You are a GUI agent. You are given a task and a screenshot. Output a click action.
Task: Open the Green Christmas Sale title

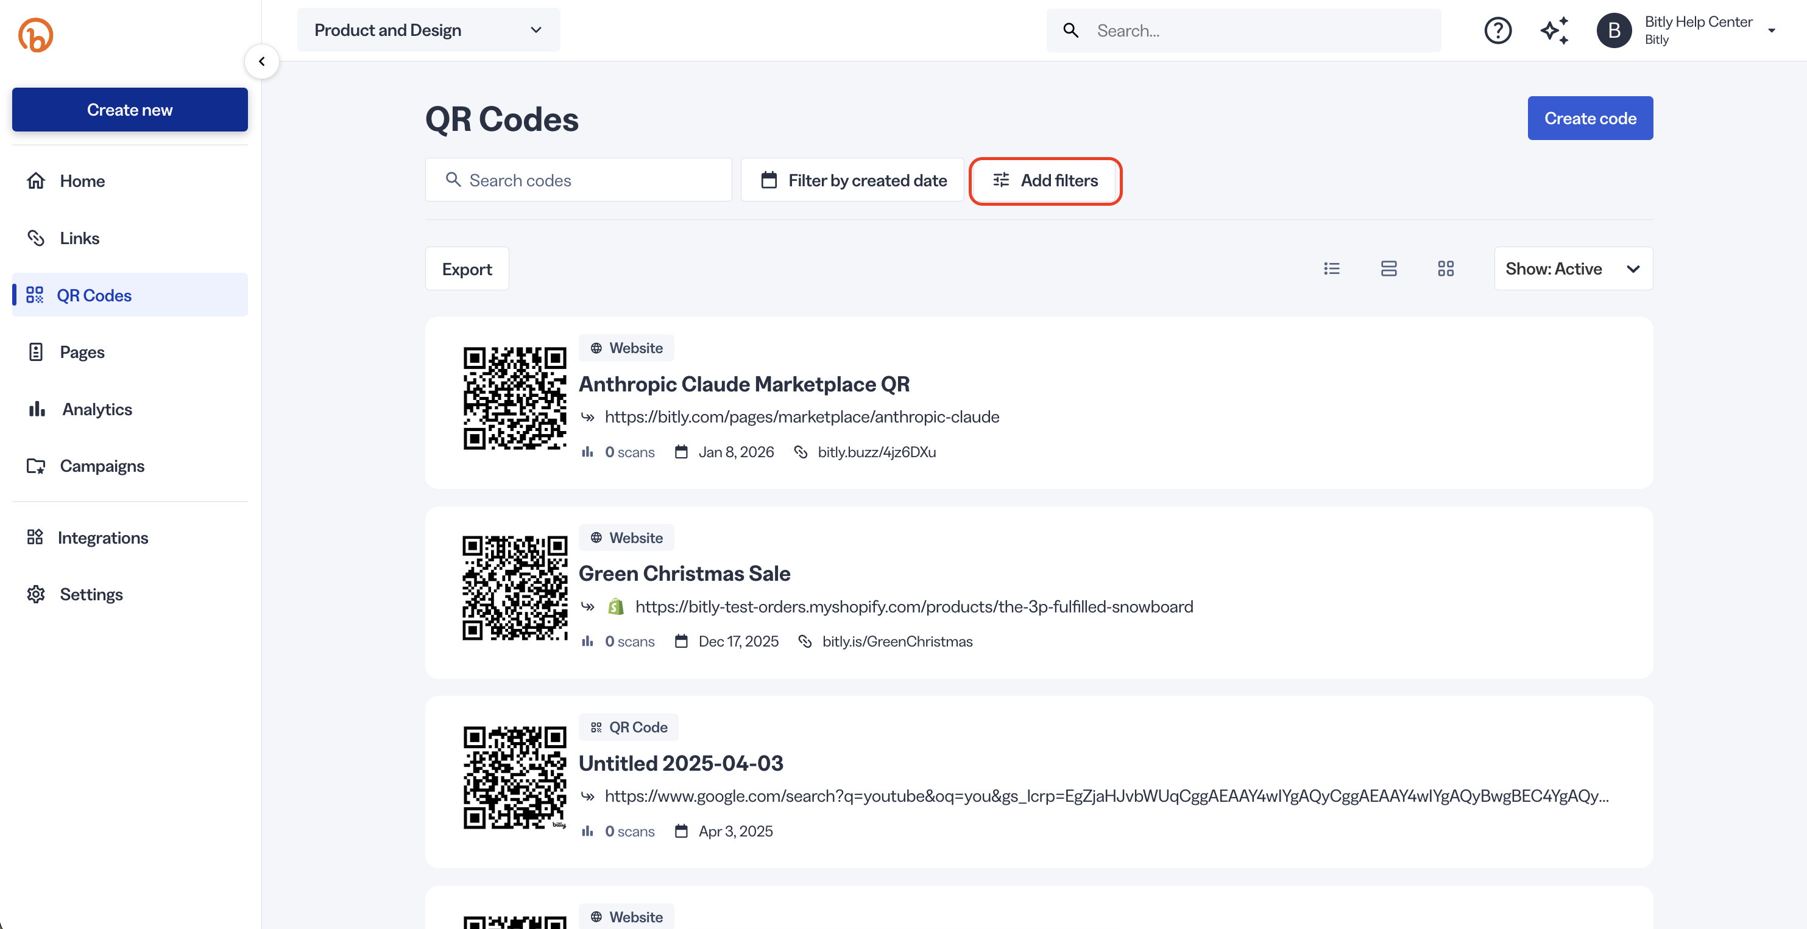tap(684, 573)
